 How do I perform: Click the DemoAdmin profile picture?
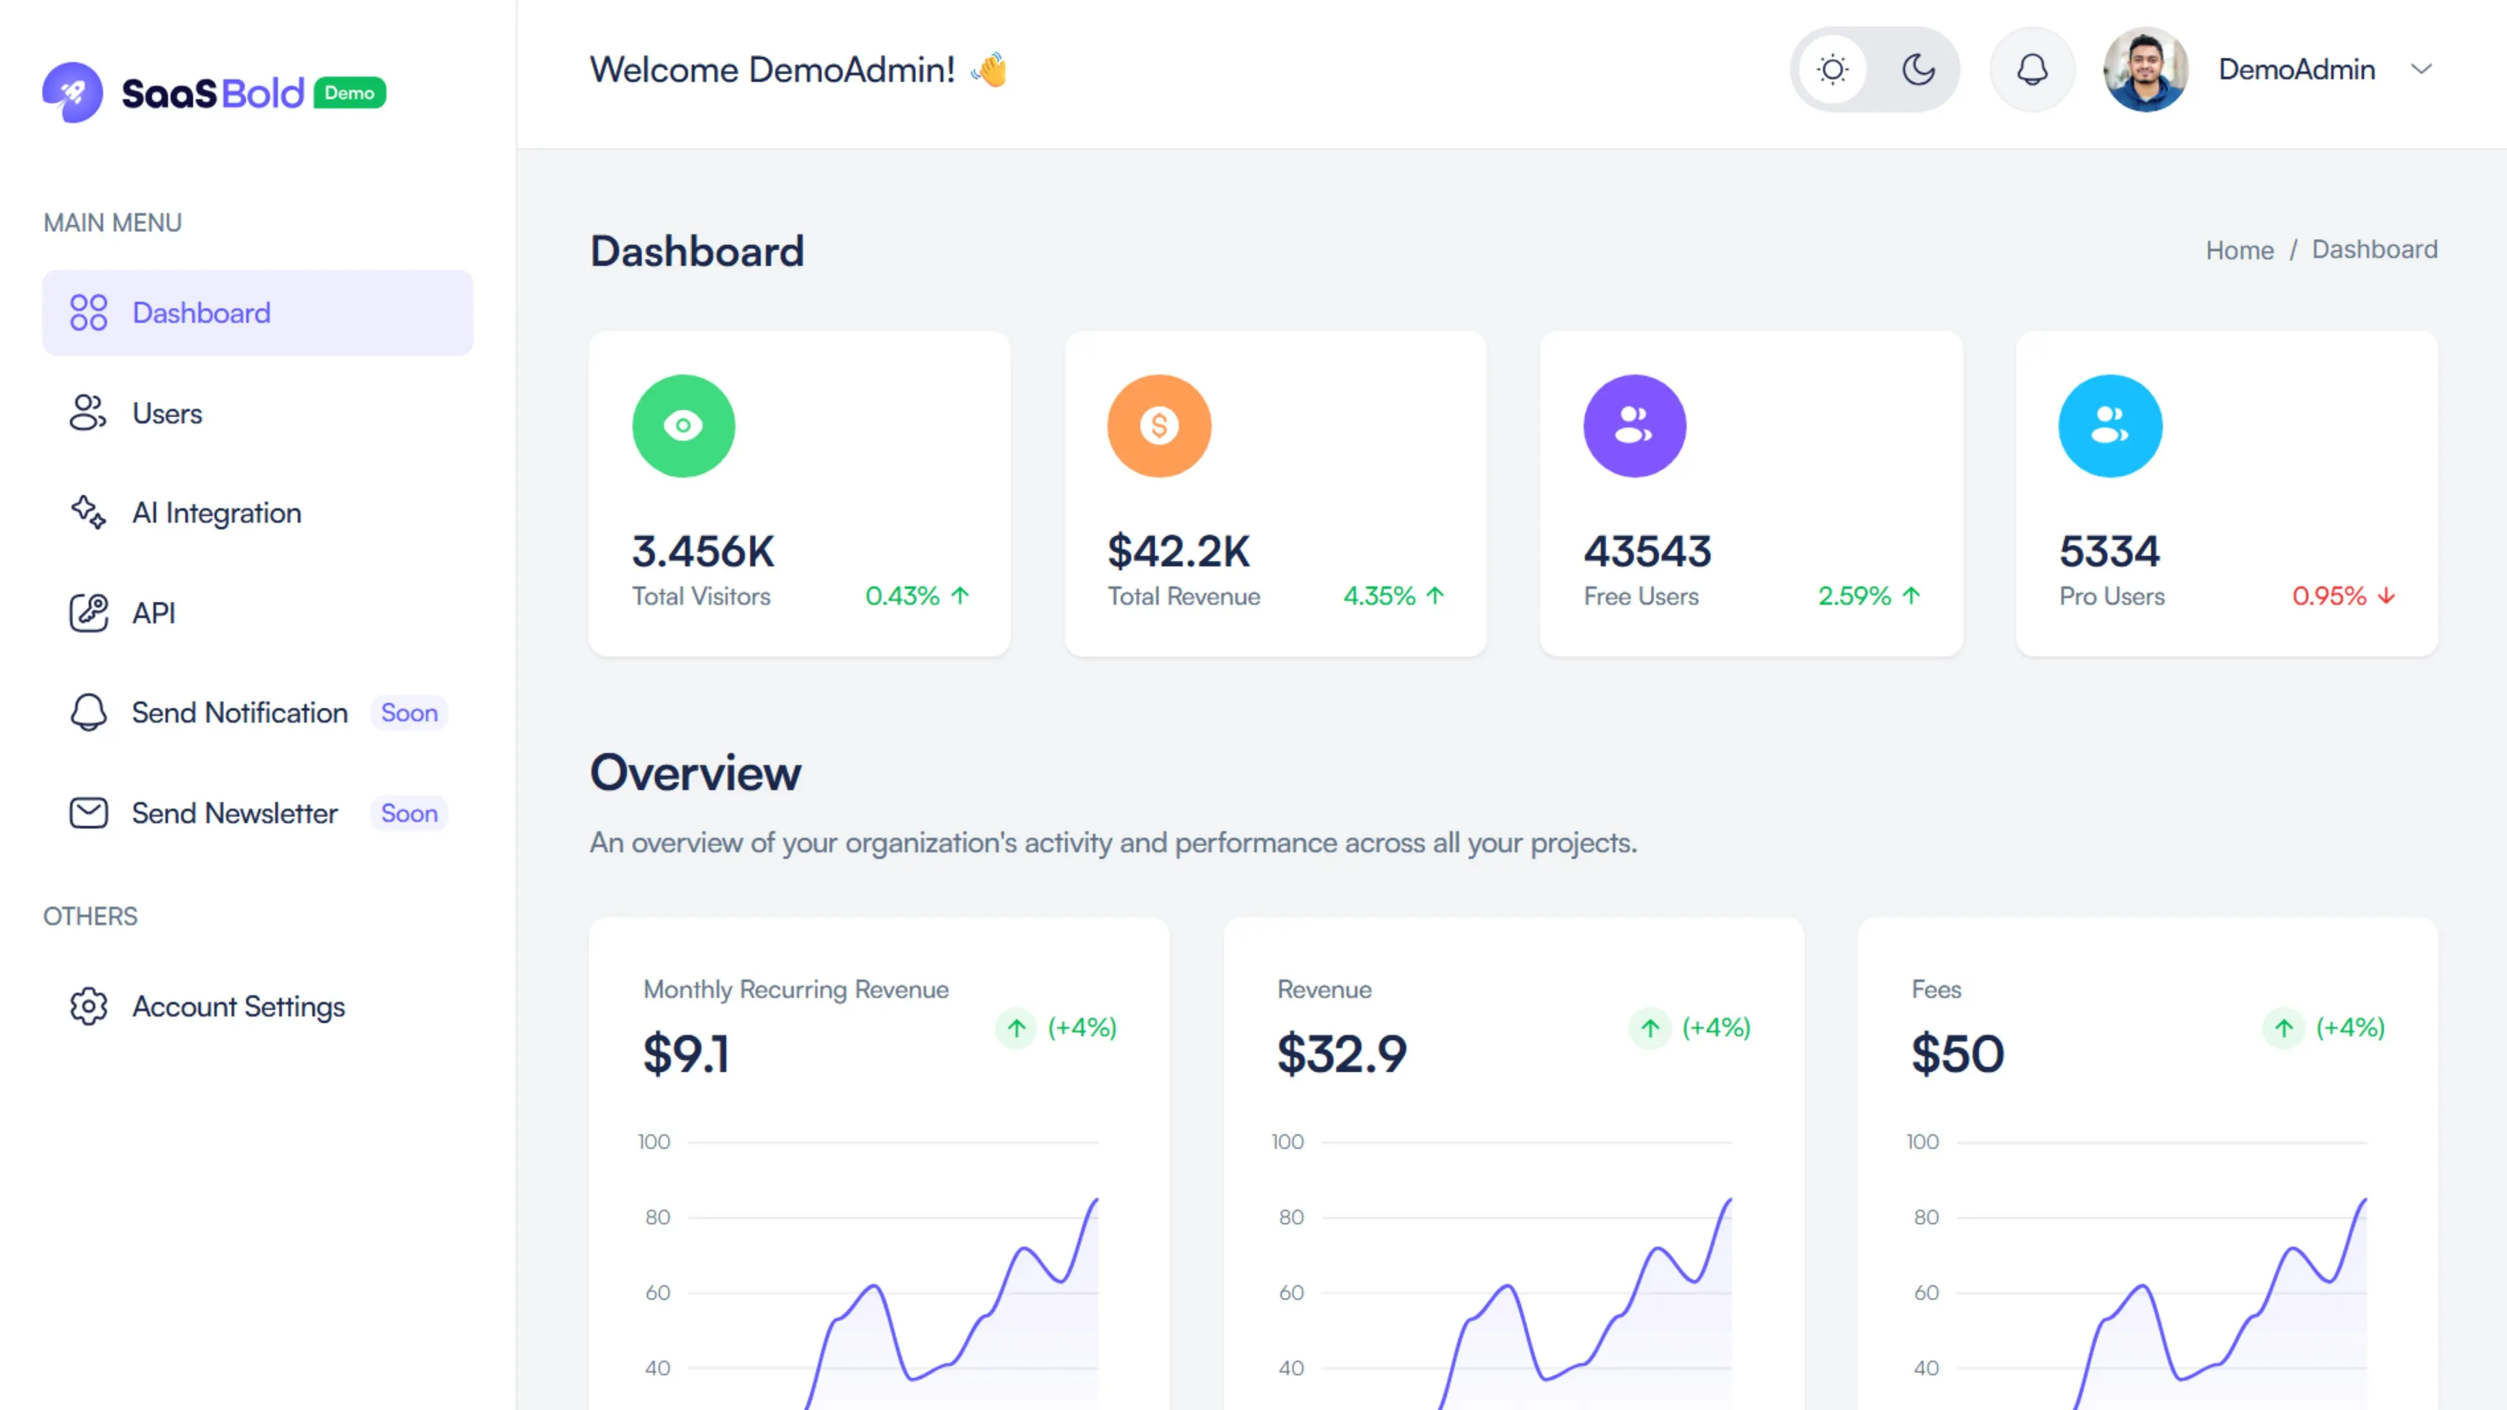click(2146, 69)
